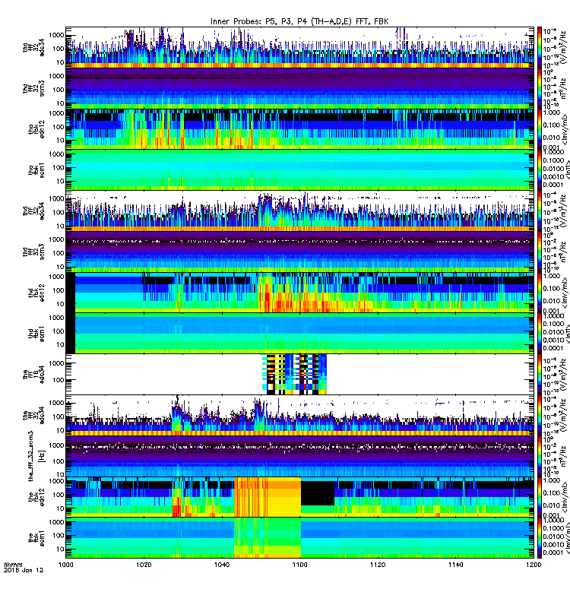570x608 pixels.
Task: Click the color bar beside tha fbk edc12
Action: pyautogui.click(x=540, y=129)
